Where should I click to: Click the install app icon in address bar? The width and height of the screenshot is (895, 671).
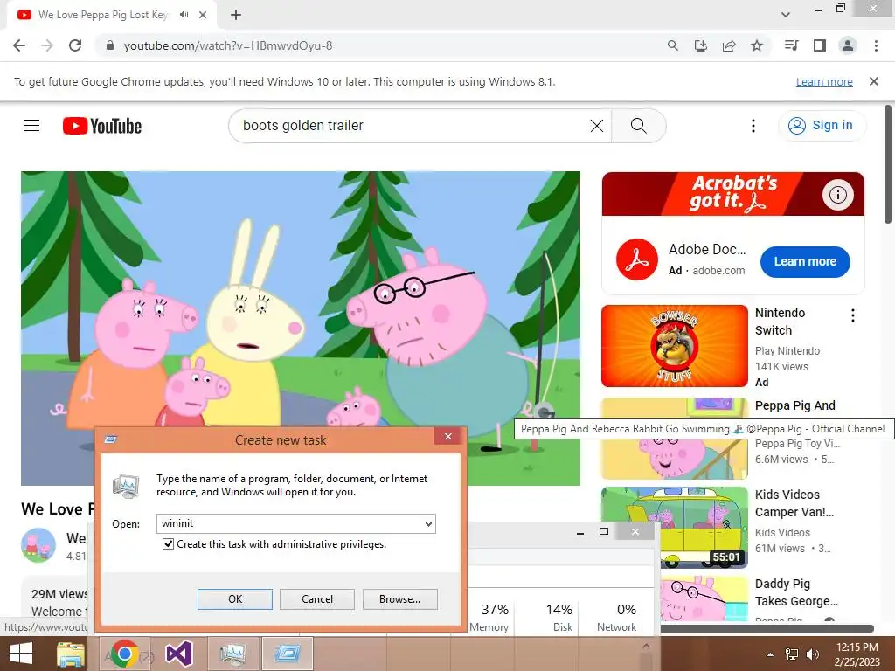click(x=701, y=45)
